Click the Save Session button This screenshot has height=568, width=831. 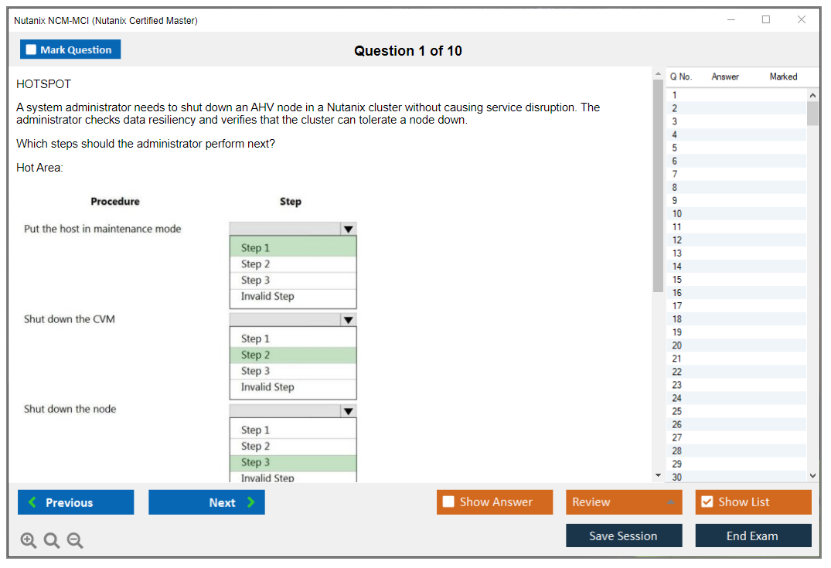pyautogui.click(x=623, y=536)
